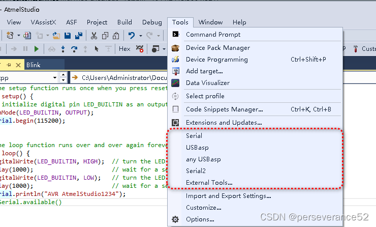Click the breakpoints icon with the red square
376x227 pixels.
coord(140,49)
